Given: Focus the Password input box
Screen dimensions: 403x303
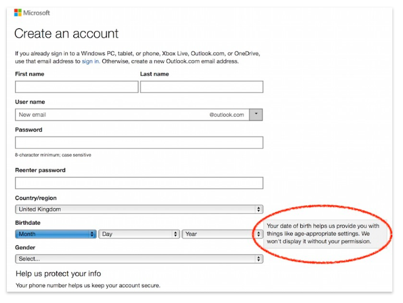Looking at the screenshot, I should (x=139, y=142).
